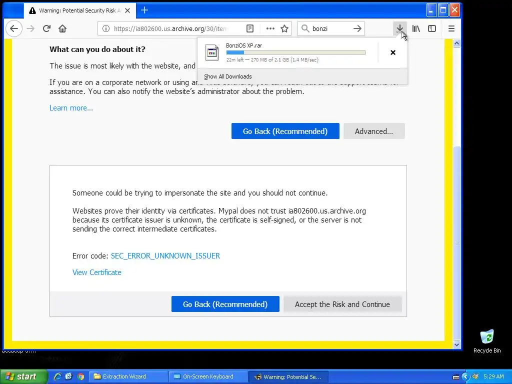Bookmark this page with the star
Image resolution: width=512 pixels, height=384 pixels.
point(284,28)
